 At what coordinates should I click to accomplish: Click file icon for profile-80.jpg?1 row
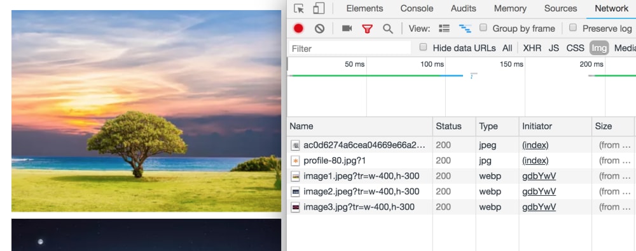[296, 161]
